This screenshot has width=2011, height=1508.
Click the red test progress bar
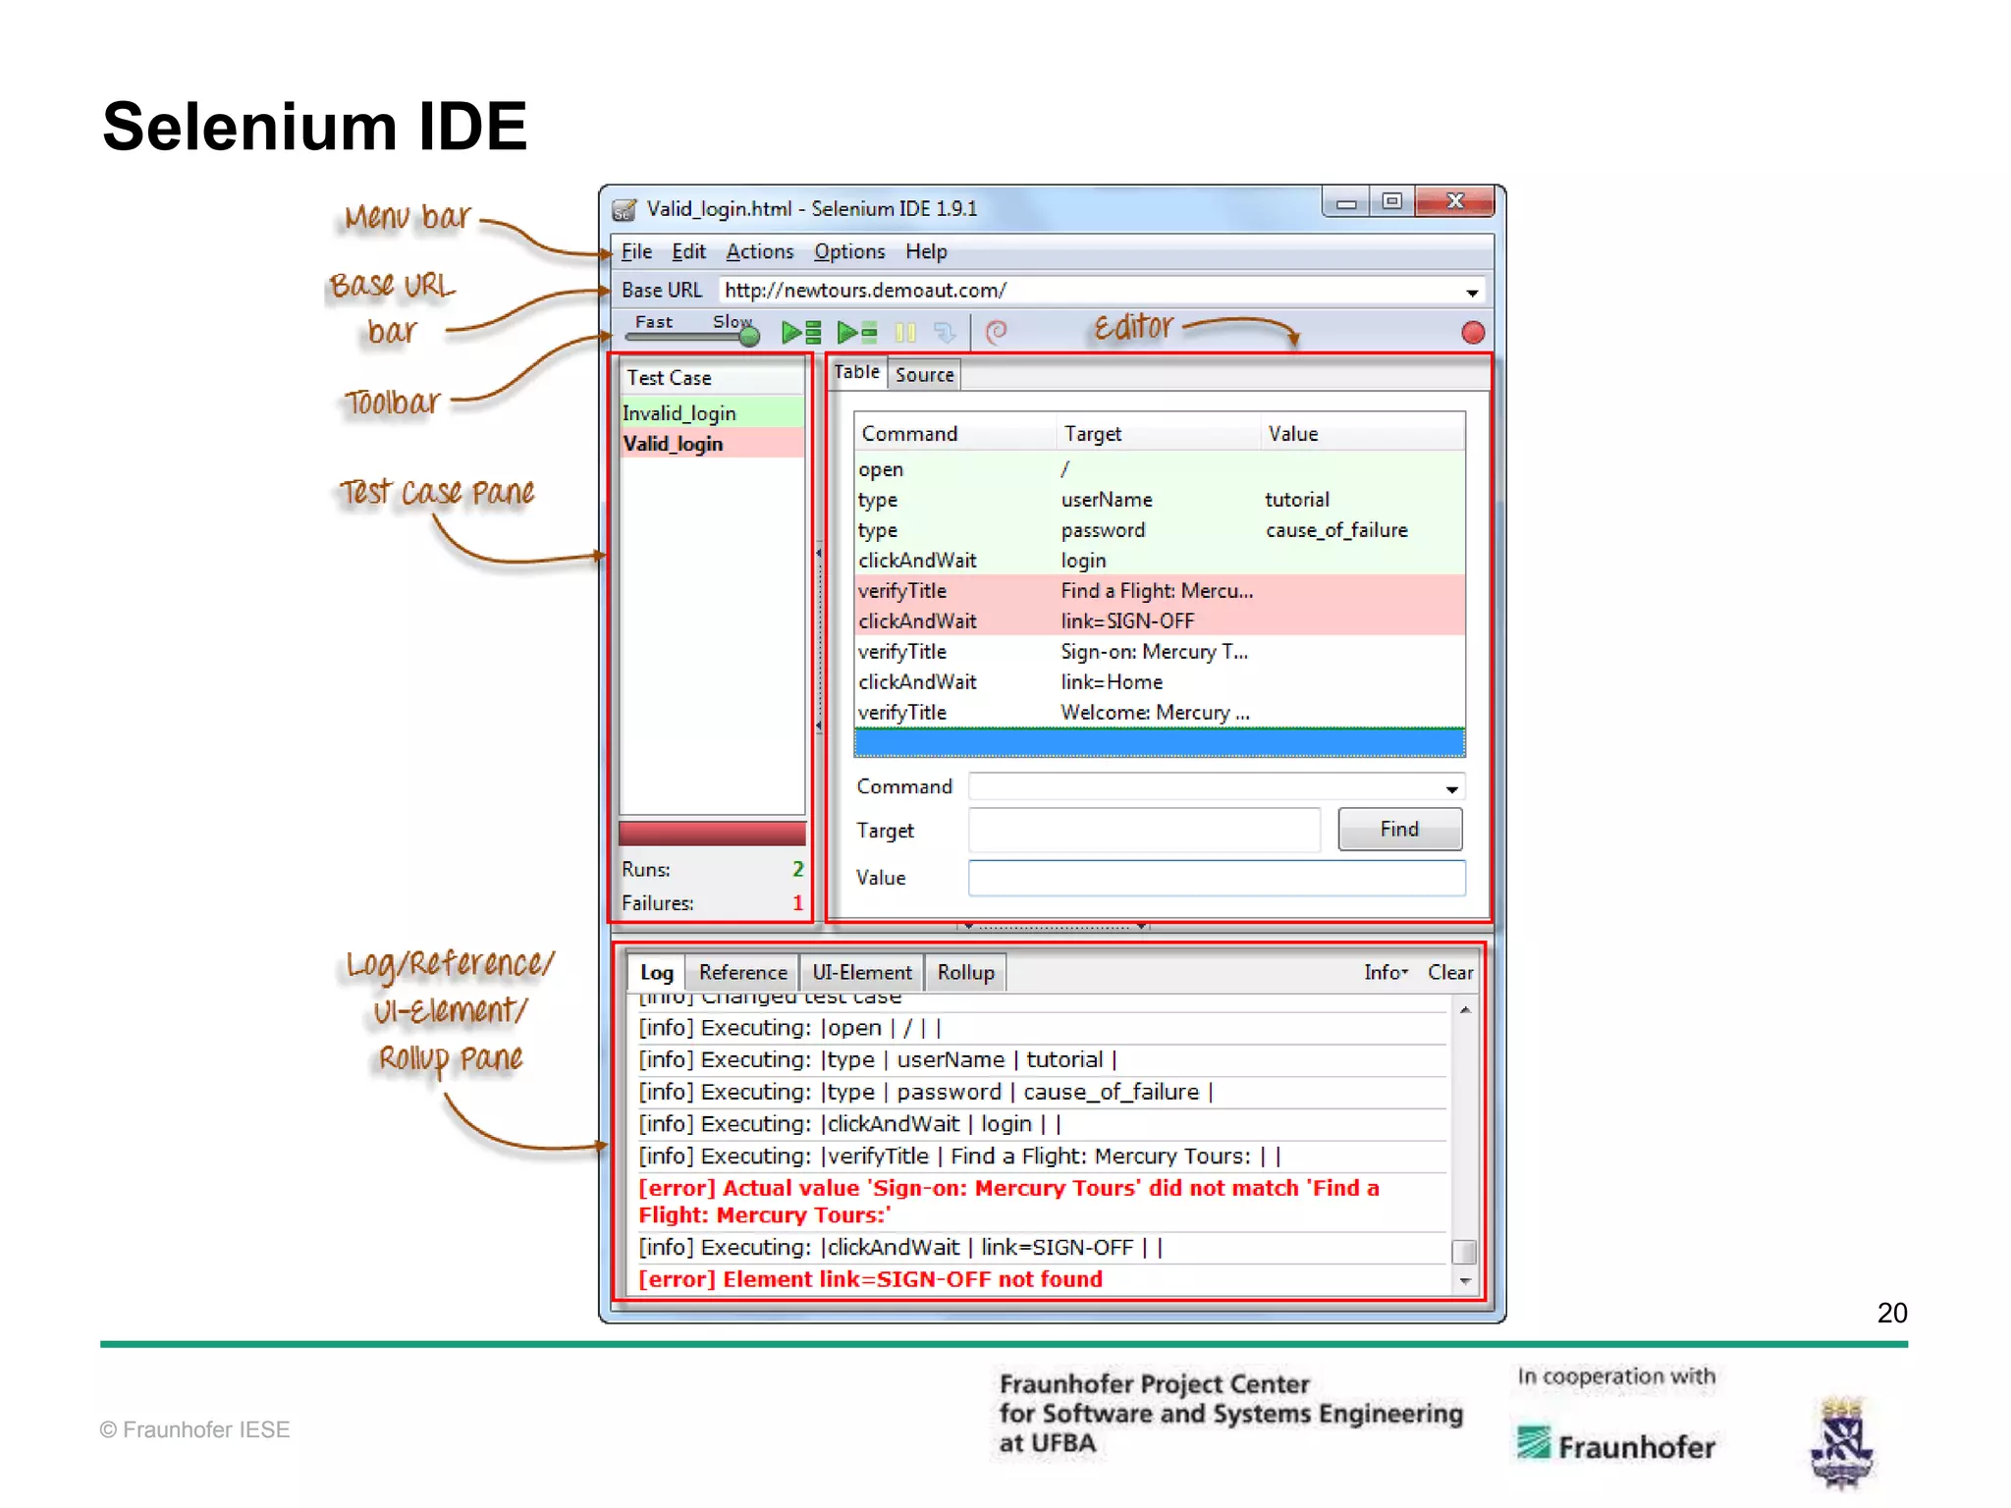[712, 834]
